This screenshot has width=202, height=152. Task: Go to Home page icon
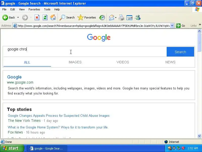[x=53, y=17]
